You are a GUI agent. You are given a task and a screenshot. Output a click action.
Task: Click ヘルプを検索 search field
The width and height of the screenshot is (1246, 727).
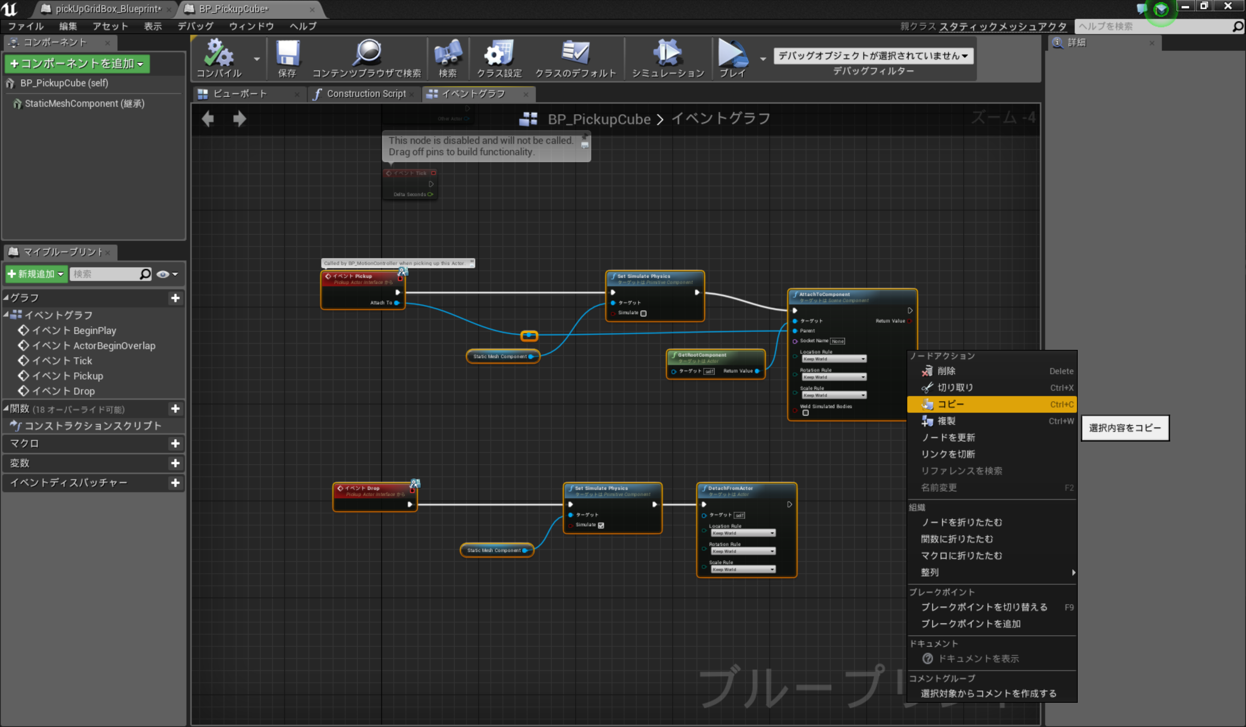pos(1154,26)
